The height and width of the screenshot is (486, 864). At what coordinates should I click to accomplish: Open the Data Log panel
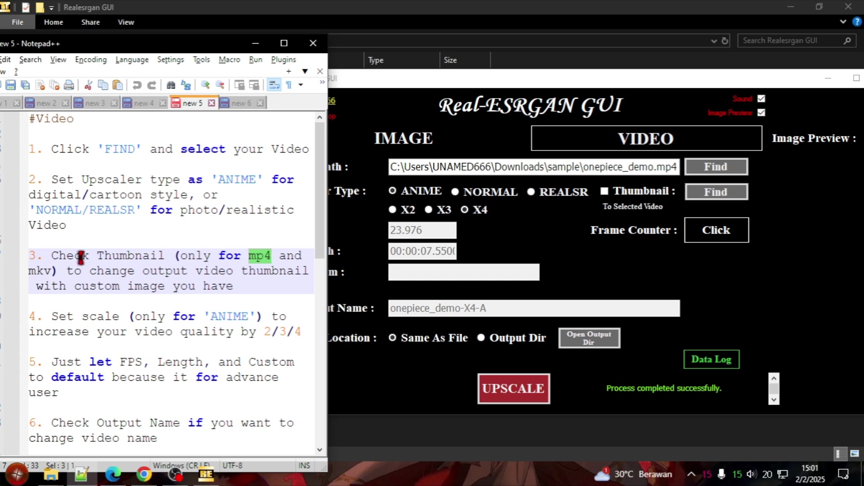[x=711, y=359]
